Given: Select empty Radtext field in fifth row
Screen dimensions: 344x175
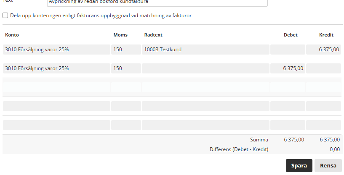Looking at the screenshot, I should coord(205,125).
